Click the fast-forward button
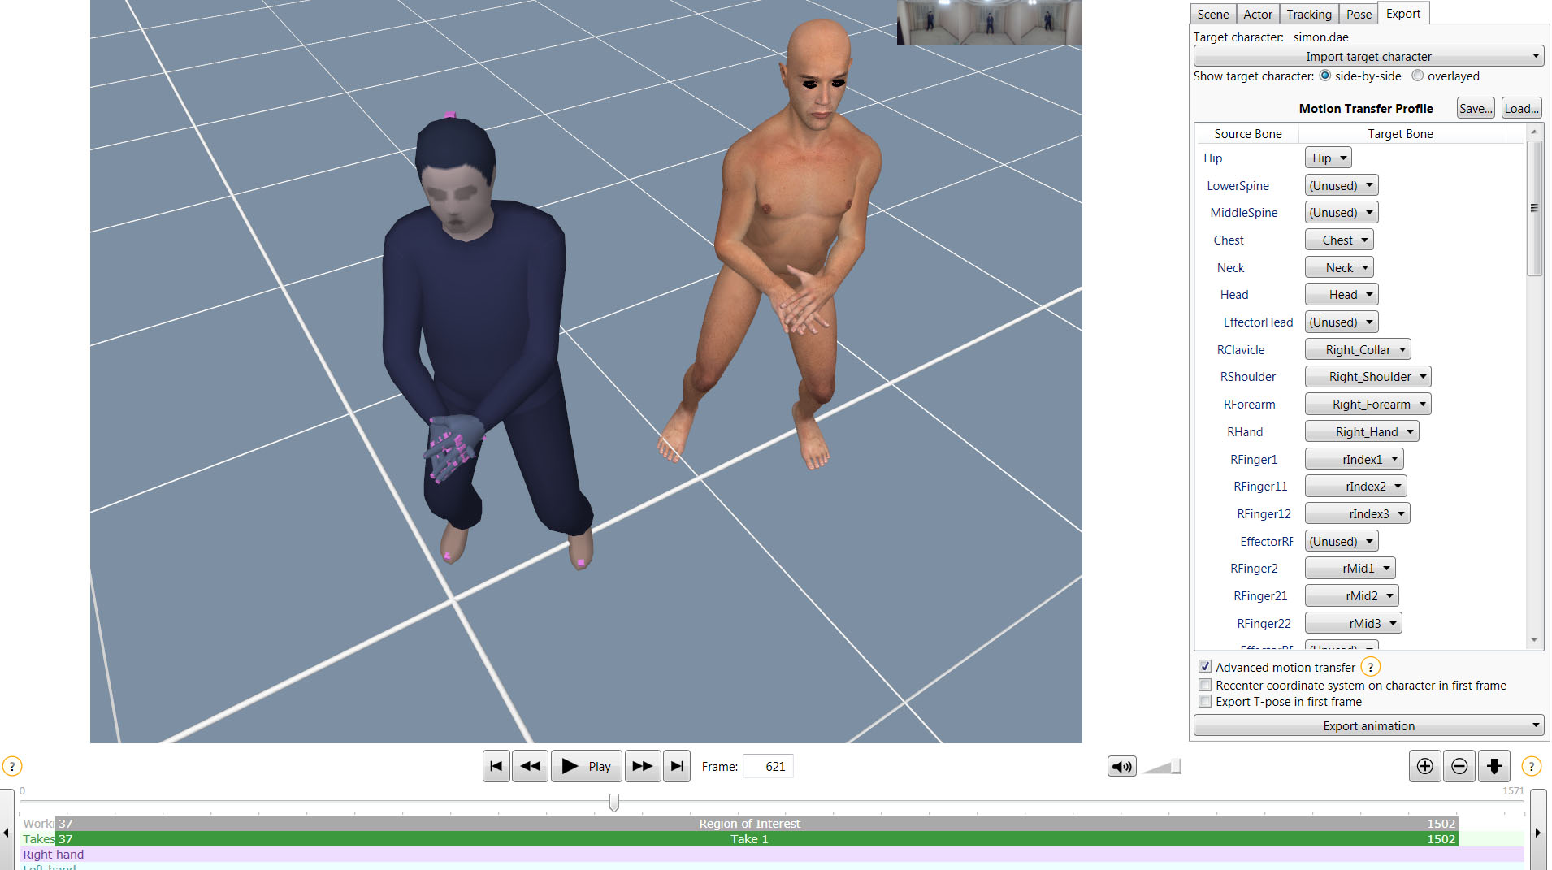The image size is (1552, 870). 642,766
